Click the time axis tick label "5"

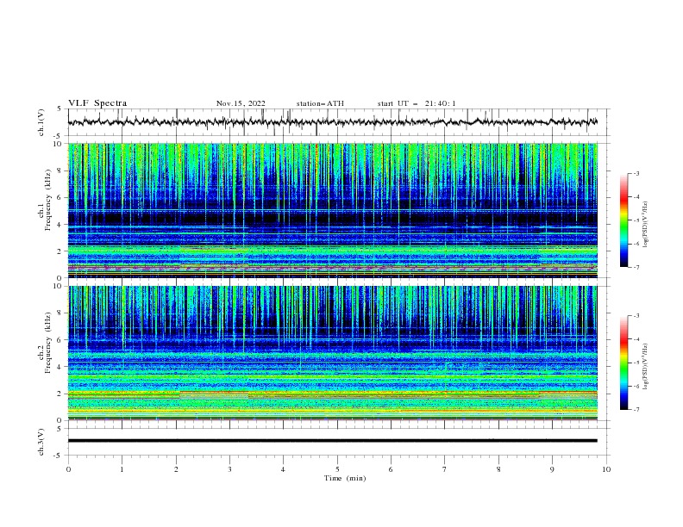click(x=337, y=469)
